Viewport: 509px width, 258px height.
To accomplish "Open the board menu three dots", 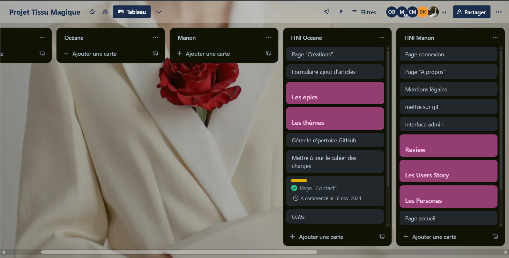I will tap(498, 12).
